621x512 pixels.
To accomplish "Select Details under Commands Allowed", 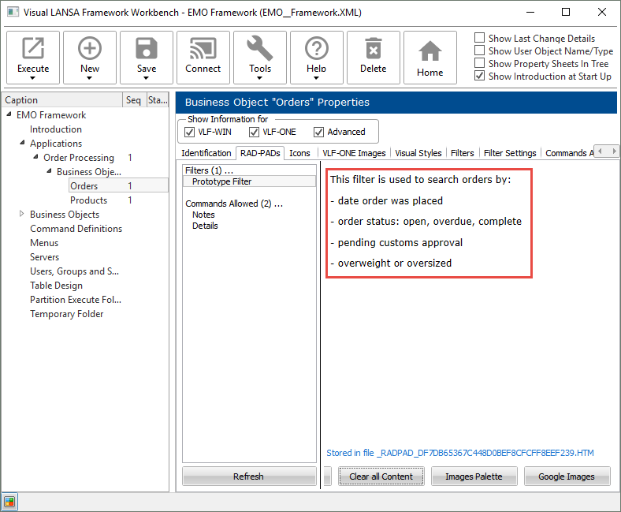I will pos(205,226).
